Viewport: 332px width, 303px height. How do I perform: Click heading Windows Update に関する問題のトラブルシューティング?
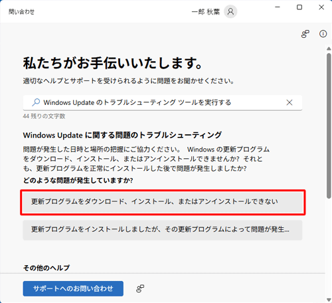click(122, 135)
